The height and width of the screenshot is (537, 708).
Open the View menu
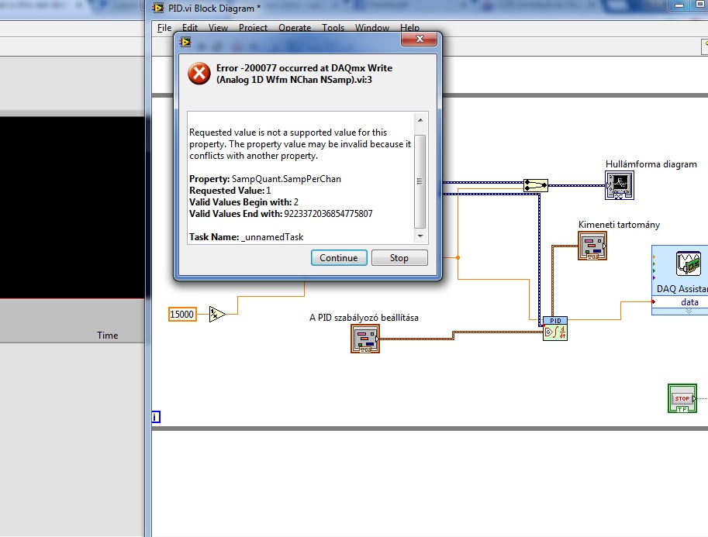click(x=218, y=28)
